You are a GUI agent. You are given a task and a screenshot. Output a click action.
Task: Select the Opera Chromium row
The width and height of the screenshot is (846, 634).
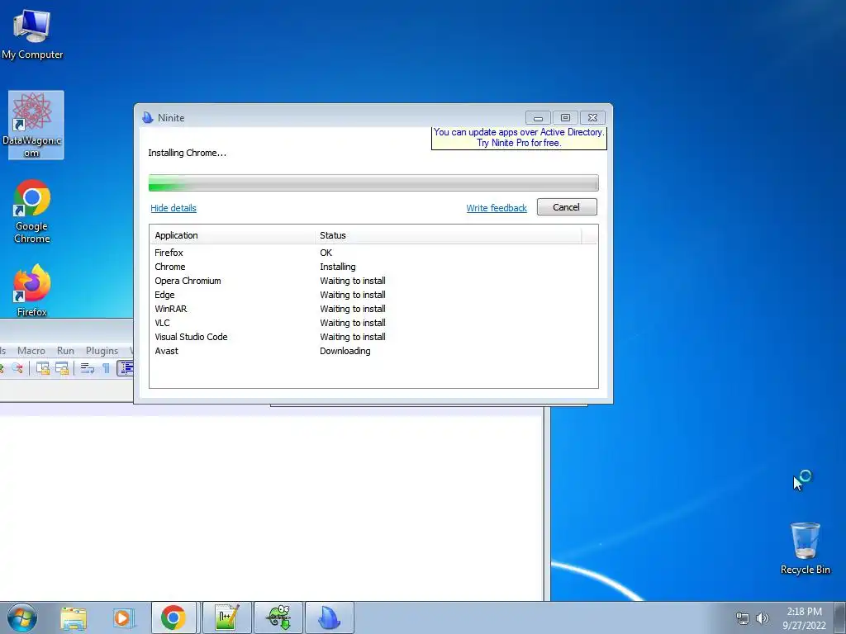[x=373, y=281]
